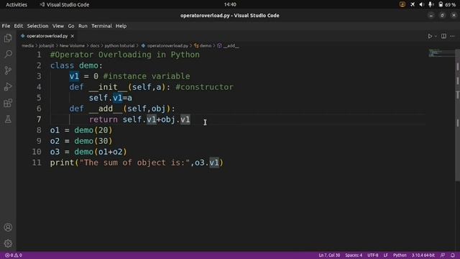
Task: Click the minimap code preview
Action: (x=441, y=53)
